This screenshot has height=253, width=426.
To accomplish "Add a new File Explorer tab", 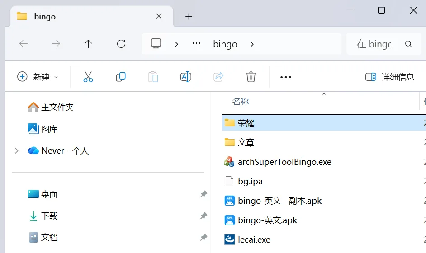I will (x=189, y=17).
